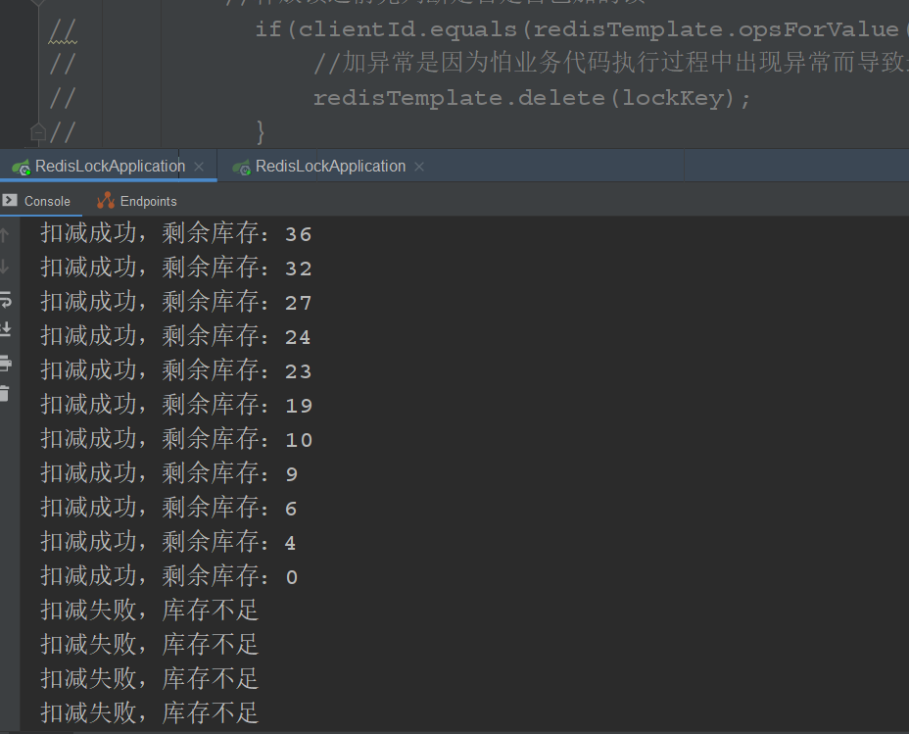
Task: Click the console line showing 剩余库存: 9
Action: (x=169, y=473)
